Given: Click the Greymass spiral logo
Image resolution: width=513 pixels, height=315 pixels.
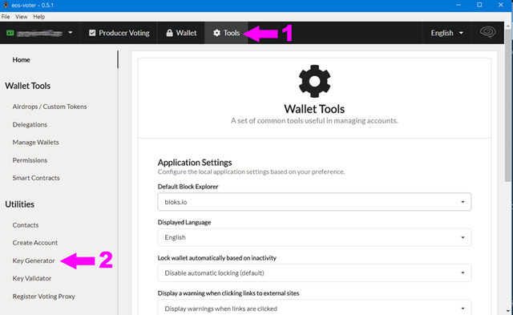Looking at the screenshot, I should [487, 32].
